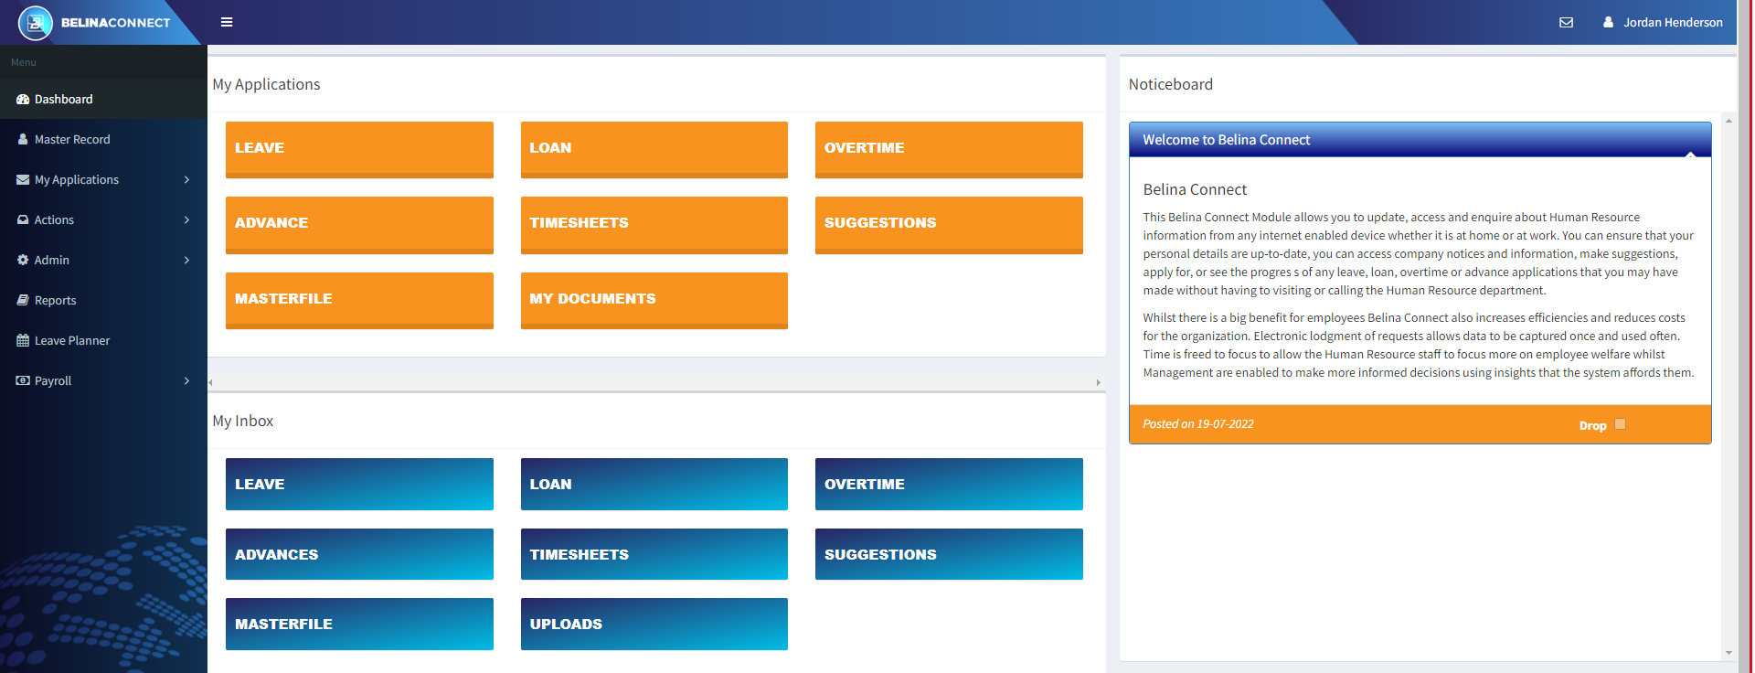Click the horizontal scrollbar left arrow under My Applications
Viewport: 1755px width, 673px height.
tap(211, 382)
